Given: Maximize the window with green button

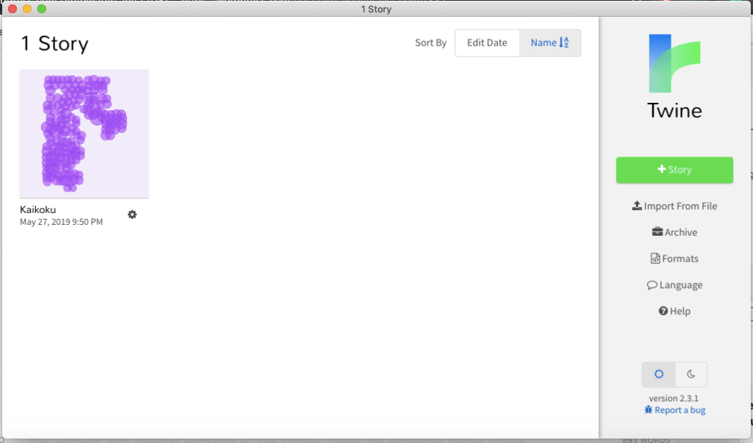Looking at the screenshot, I should click(41, 9).
